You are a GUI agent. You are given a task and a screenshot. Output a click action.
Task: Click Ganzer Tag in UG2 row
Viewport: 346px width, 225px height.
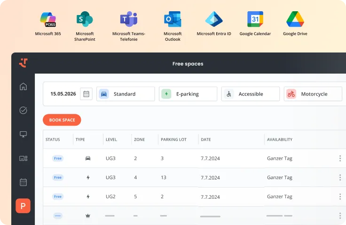point(280,196)
